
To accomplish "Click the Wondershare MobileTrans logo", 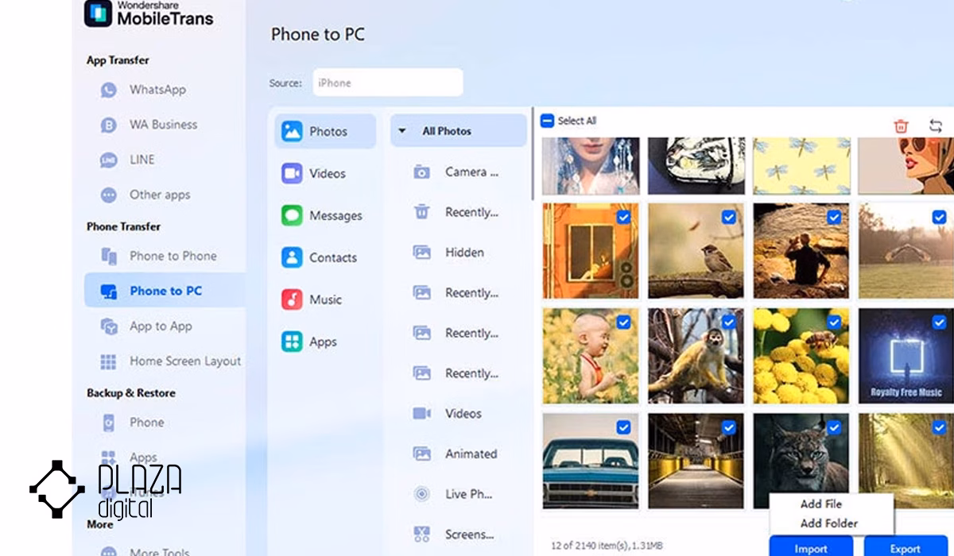I will pyautogui.click(x=149, y=13).
